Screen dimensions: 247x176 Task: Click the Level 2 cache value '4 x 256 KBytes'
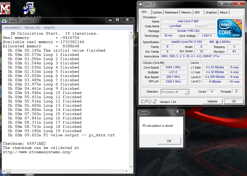[x=215, y=77]
